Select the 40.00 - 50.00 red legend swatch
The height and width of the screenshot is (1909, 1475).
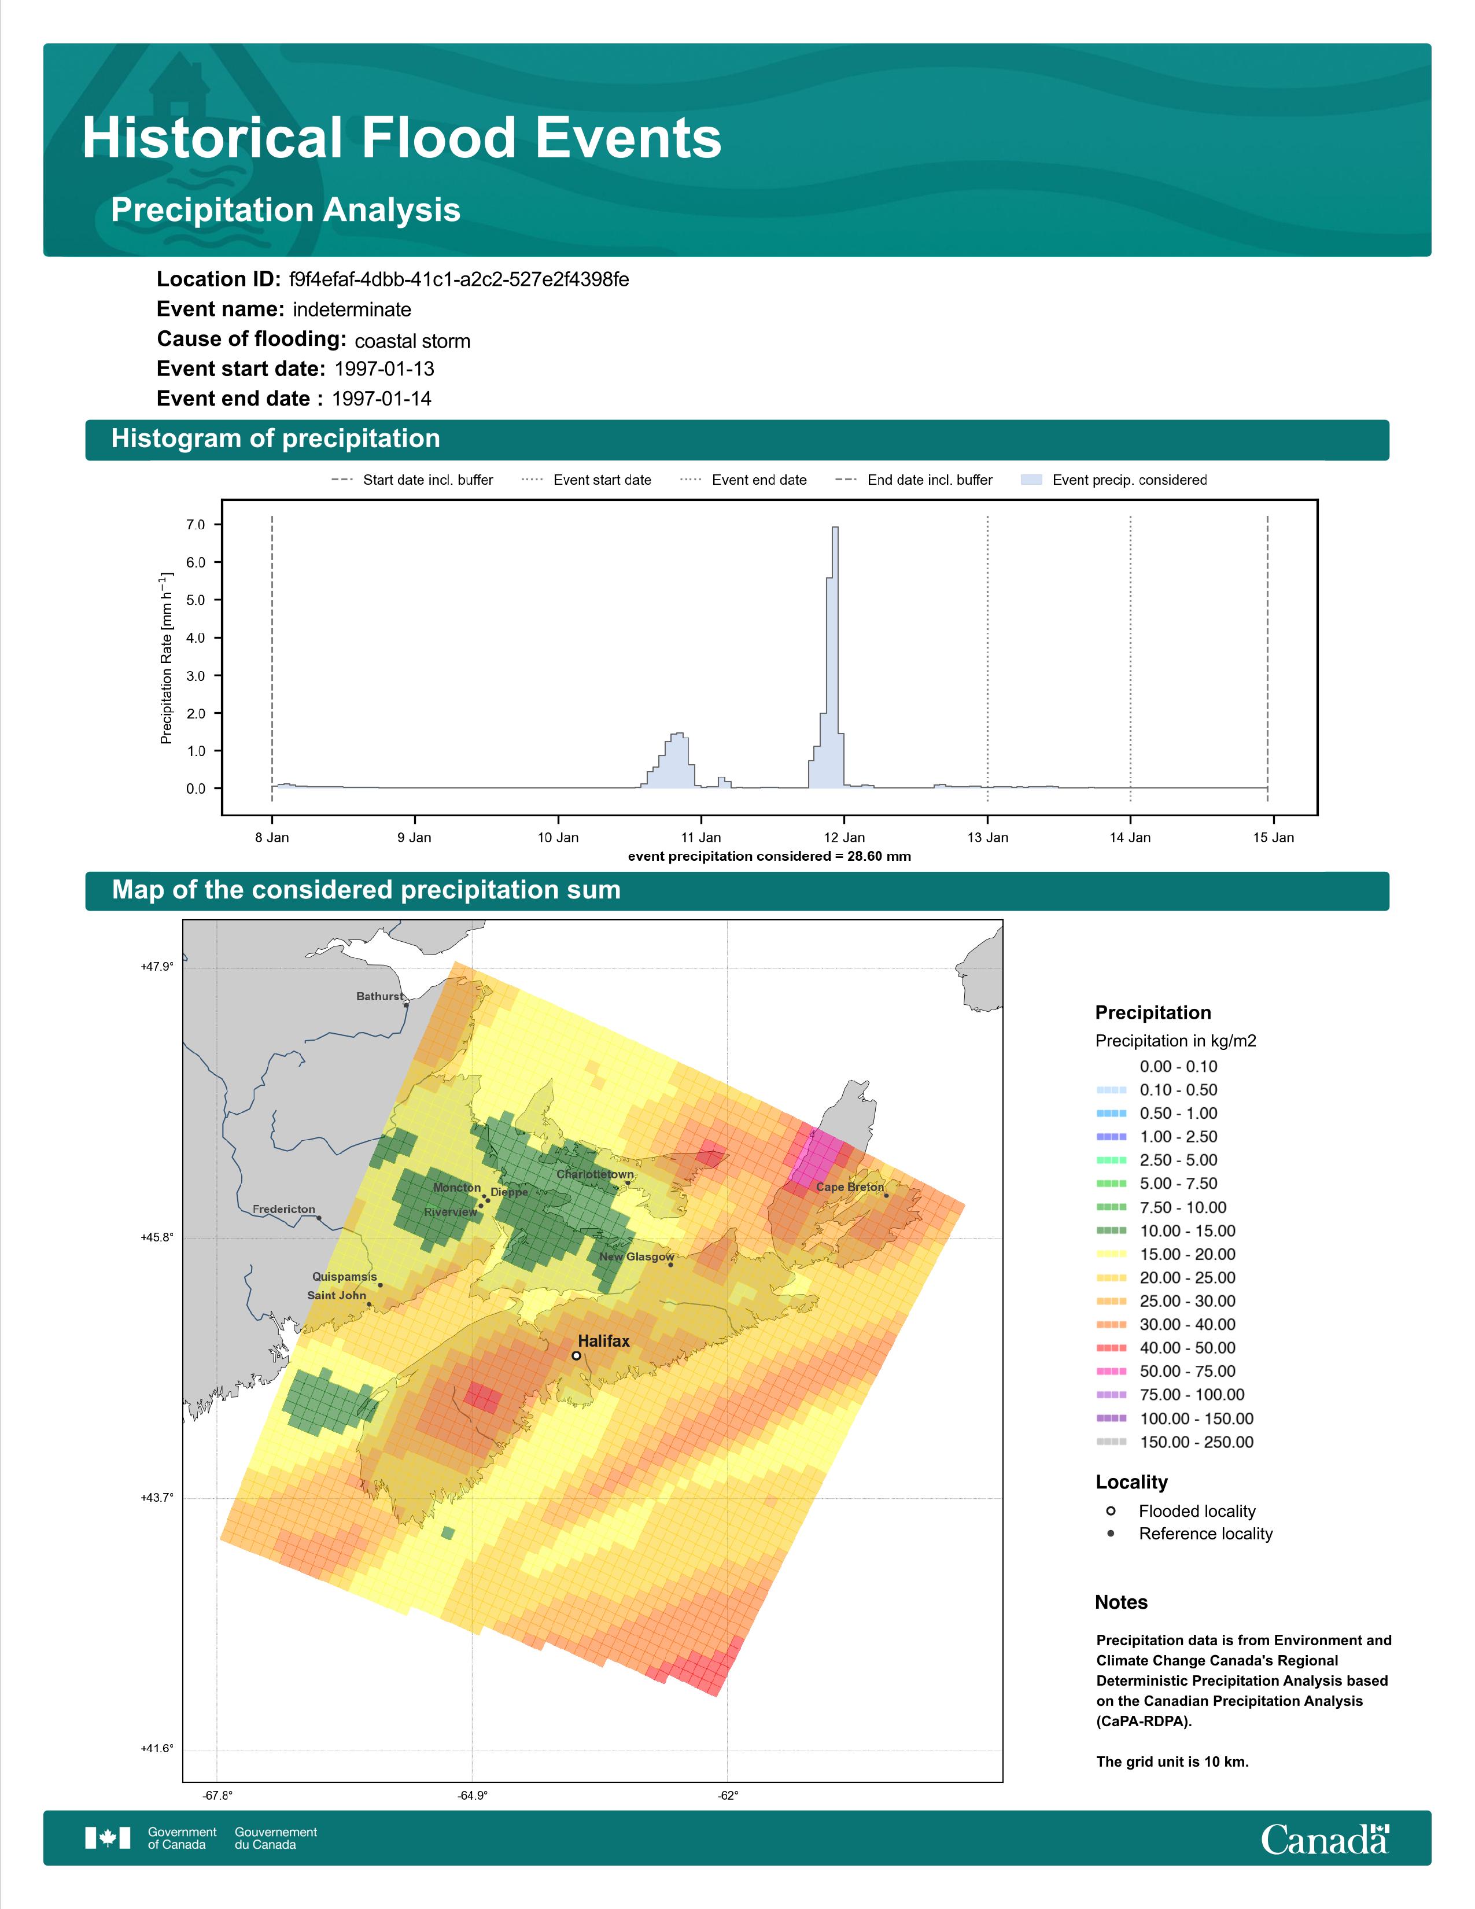[1112, 1348]
